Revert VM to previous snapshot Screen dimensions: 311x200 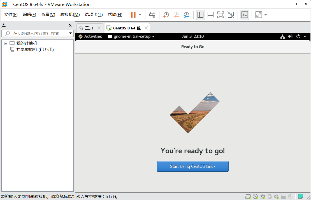click(176, 15)
